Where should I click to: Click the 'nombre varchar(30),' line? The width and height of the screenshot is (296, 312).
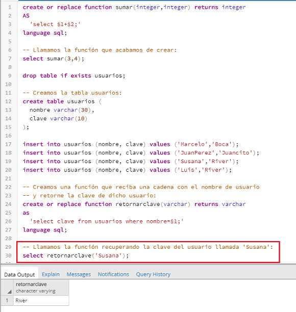62,110
